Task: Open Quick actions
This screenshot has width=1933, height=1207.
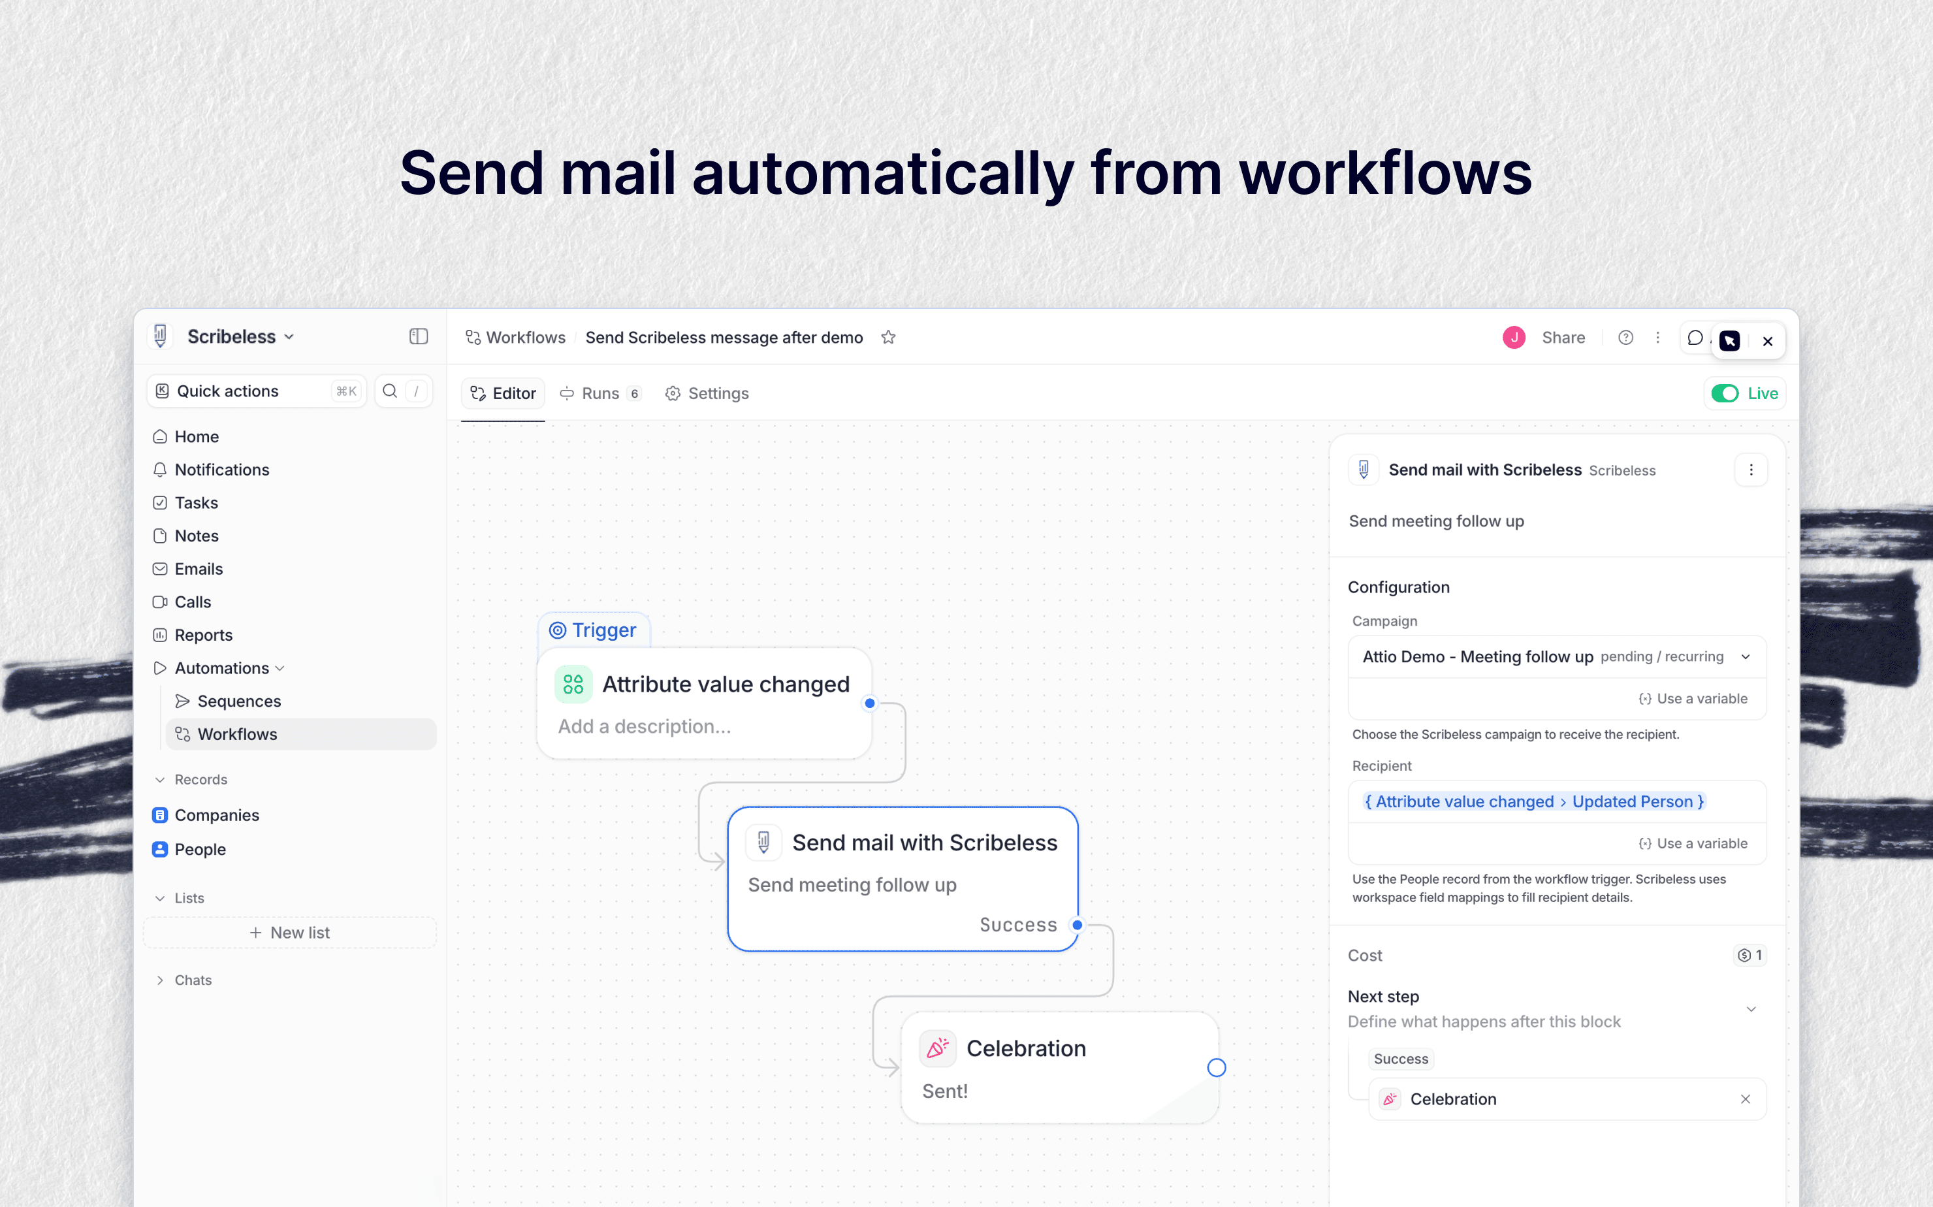Action: (x=257, y=391)
